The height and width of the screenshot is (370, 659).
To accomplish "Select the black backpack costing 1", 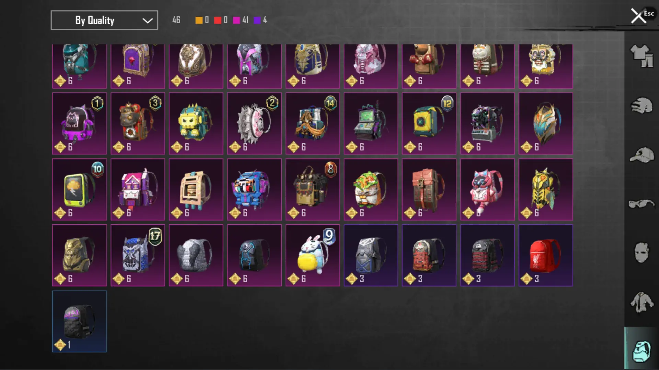I will (x=79, y=321).
